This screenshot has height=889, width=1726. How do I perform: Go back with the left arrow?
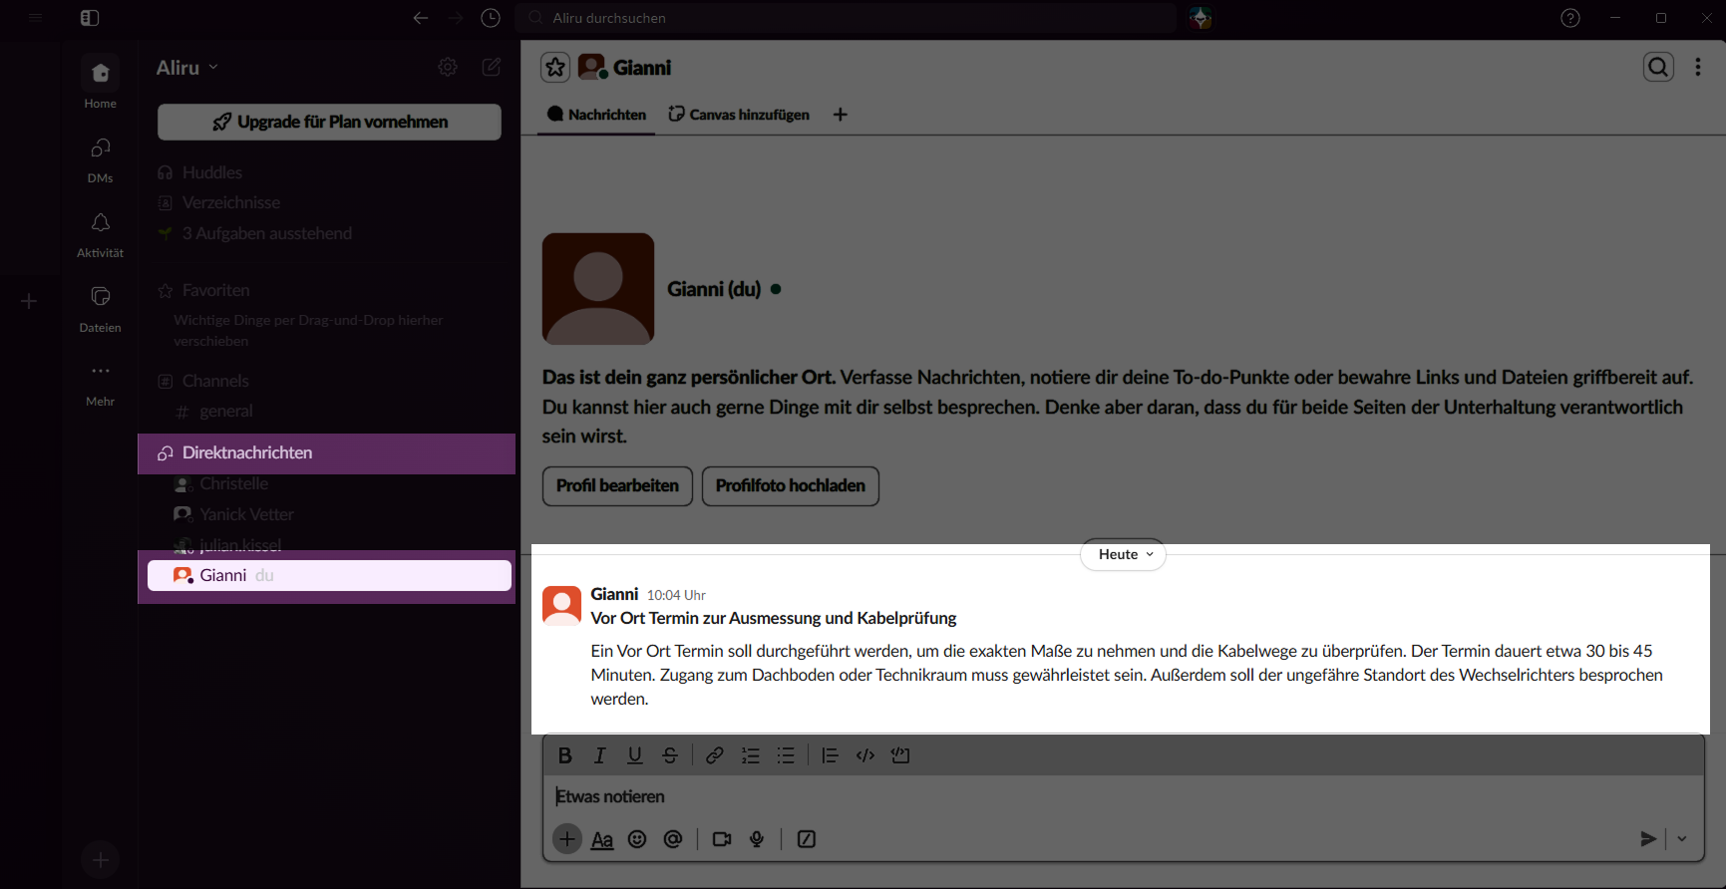click(x=421, y=18)
